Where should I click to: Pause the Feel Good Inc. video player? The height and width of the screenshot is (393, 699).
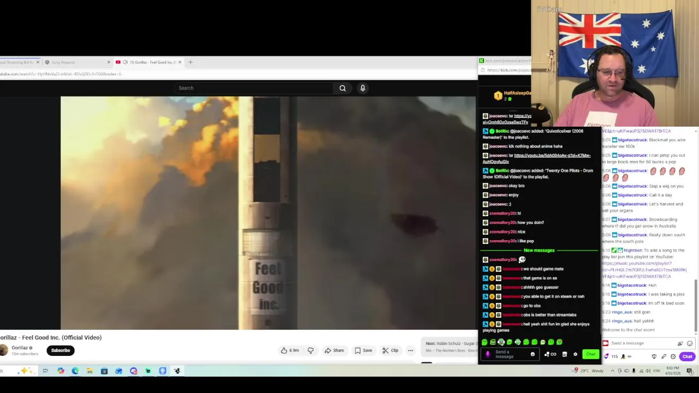268,213
